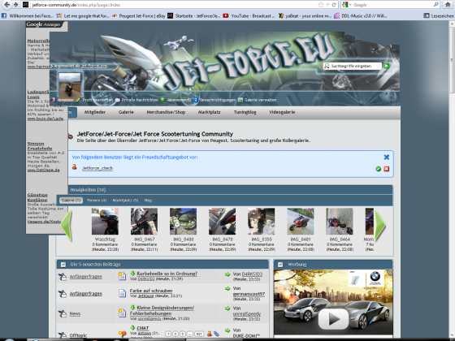455x341 pixels.
Task: Open the Galerie menu item
Action: pos(126,112)
